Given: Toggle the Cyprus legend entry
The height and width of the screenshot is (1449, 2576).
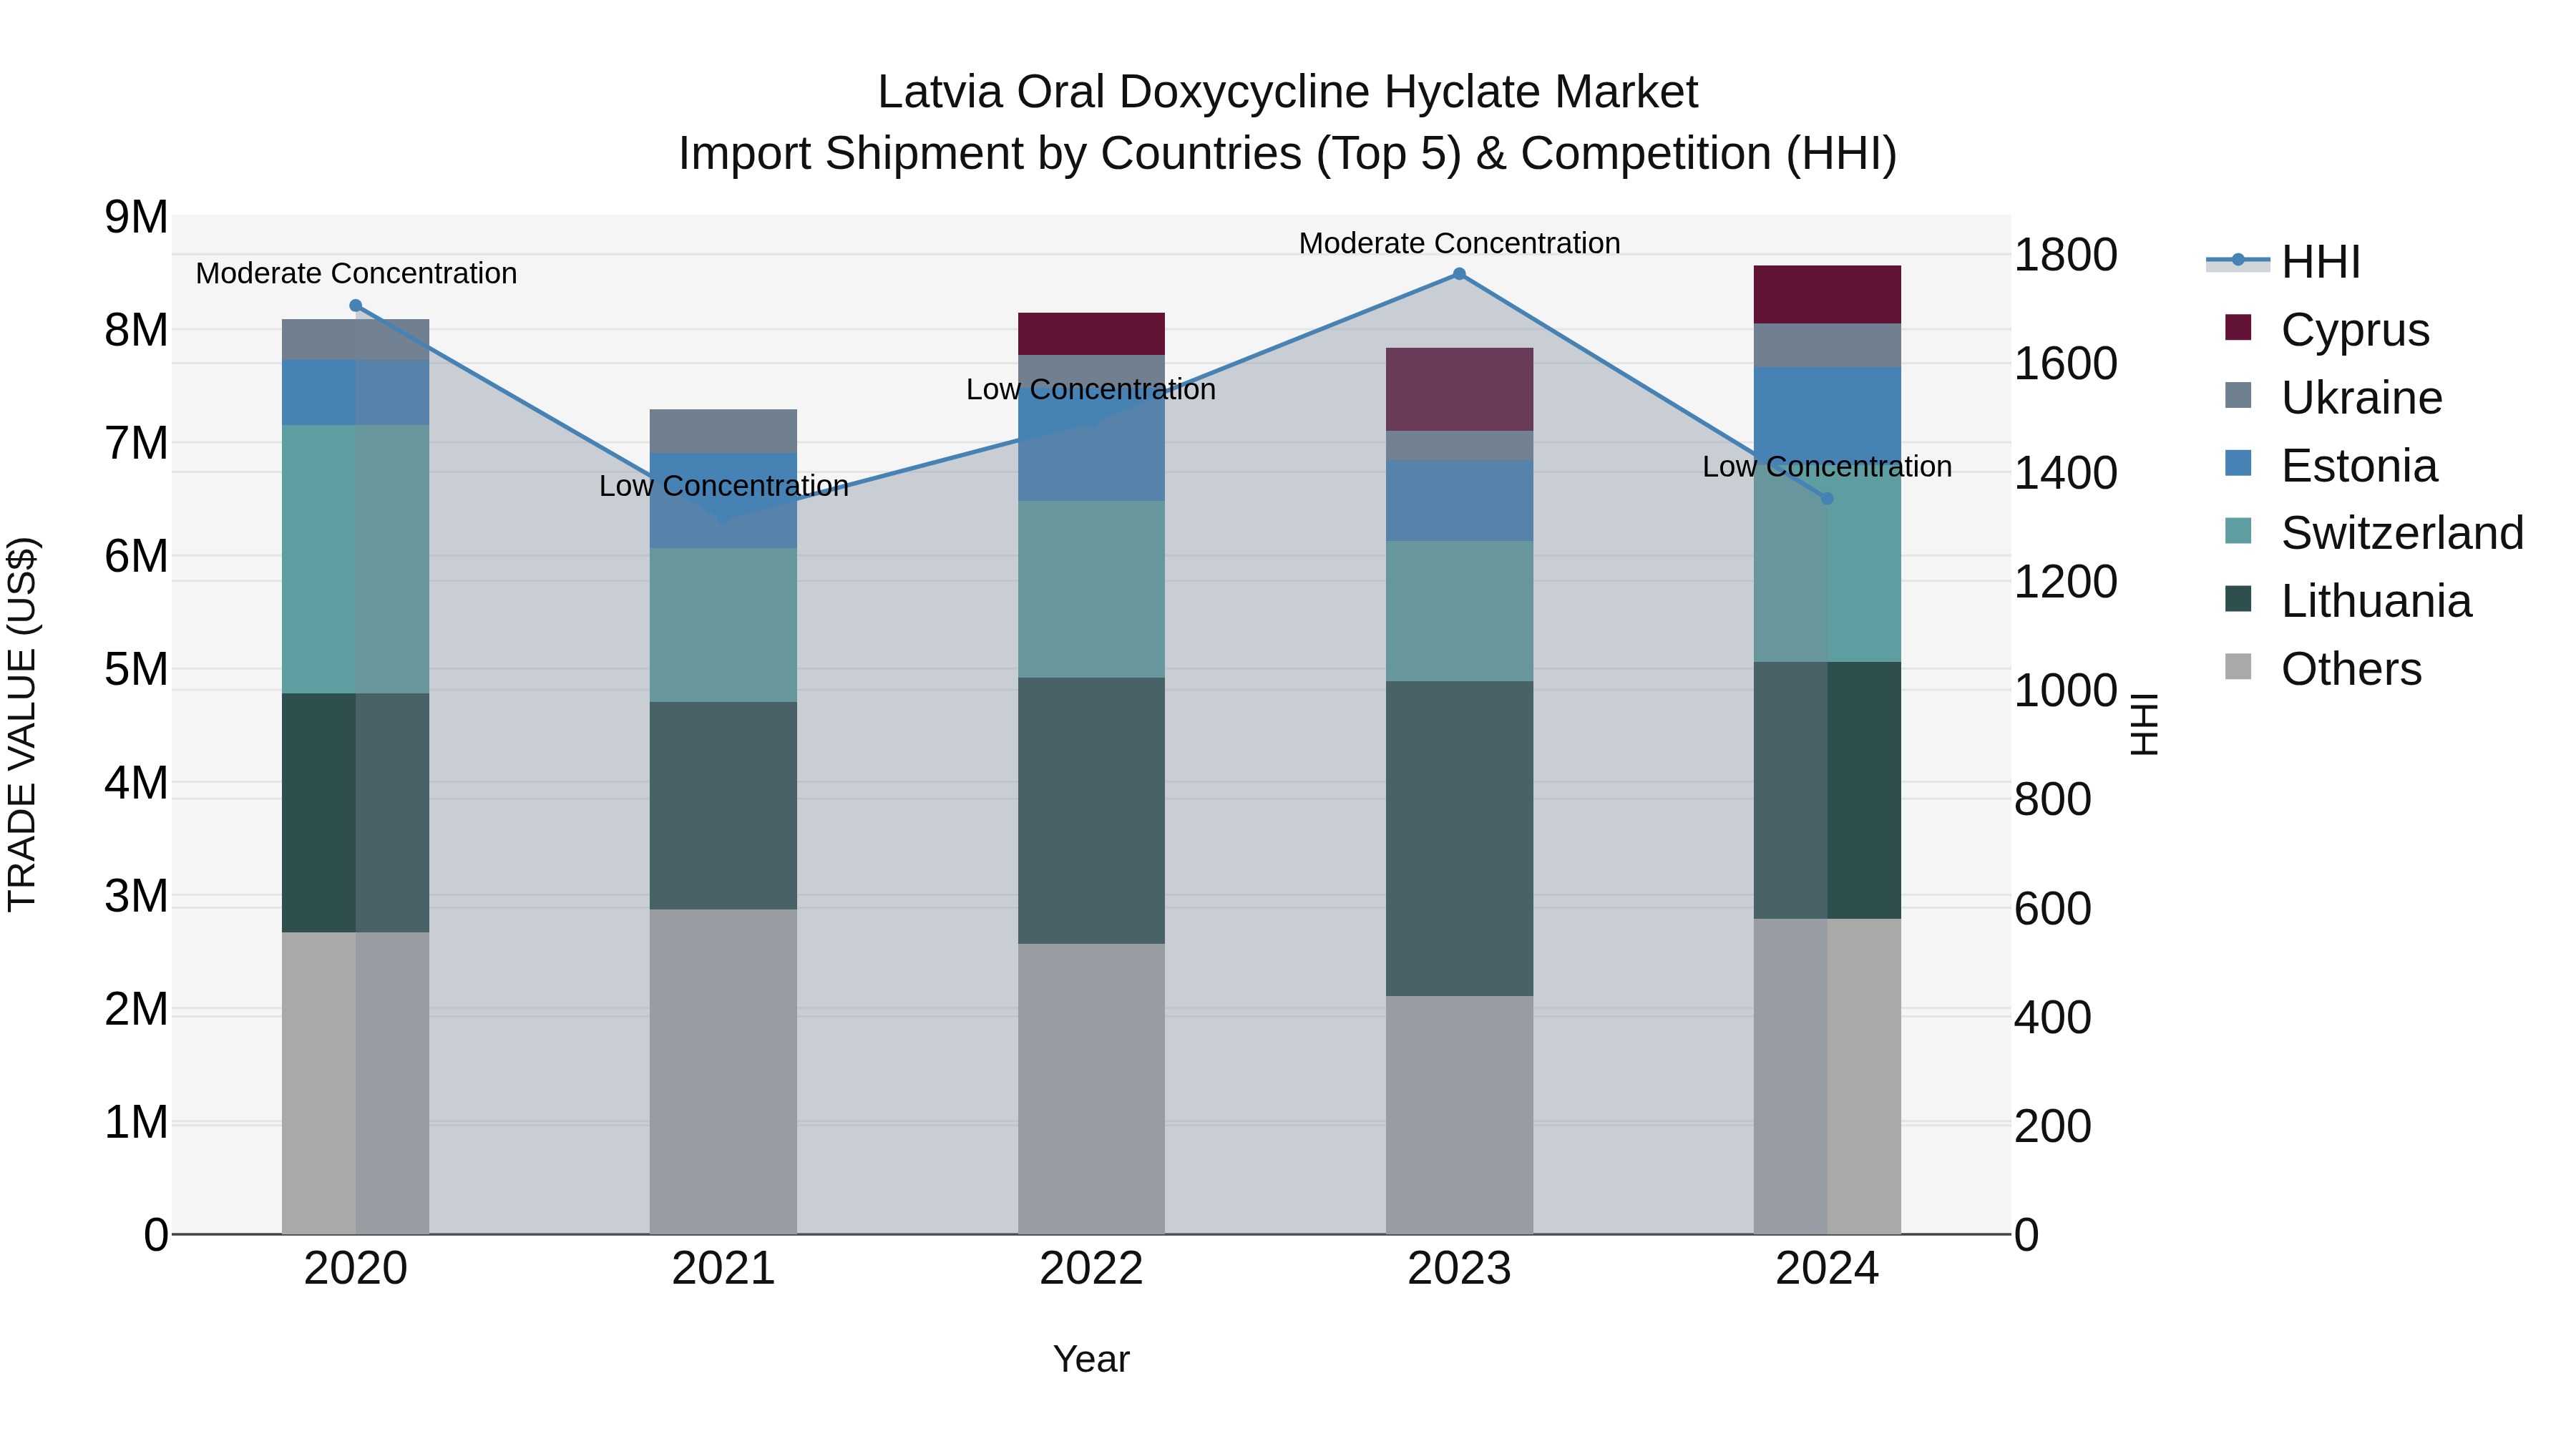Looking at the screenshot, I should 2326,329.
